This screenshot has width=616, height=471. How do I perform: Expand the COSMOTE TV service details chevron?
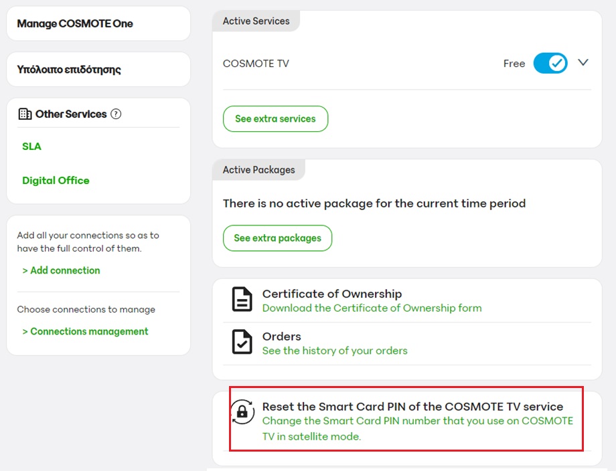point(583,63)
